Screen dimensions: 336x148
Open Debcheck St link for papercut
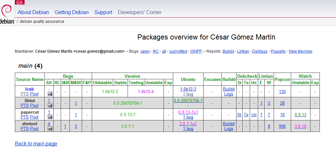[239, 115]
